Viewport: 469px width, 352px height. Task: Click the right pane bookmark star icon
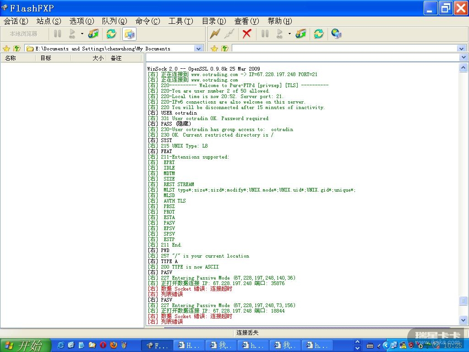[x=214, y=48]
